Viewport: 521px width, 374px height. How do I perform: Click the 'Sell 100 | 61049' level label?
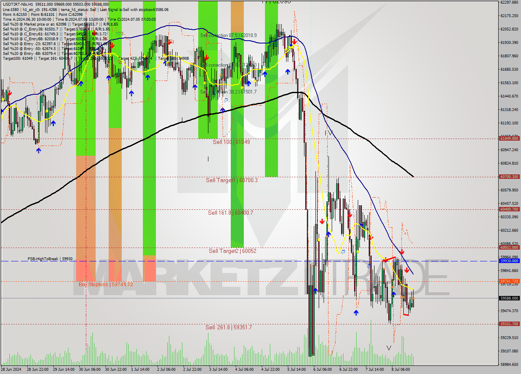pos(232,142)
